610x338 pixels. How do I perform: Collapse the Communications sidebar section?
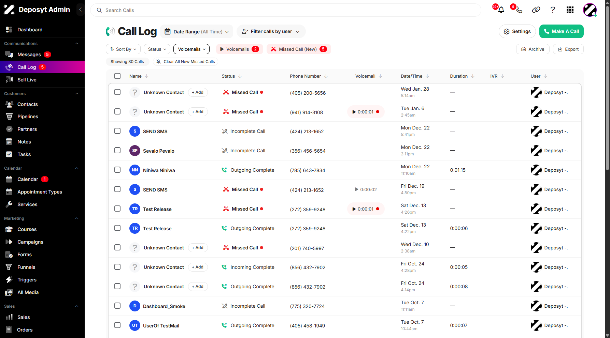coord(77,44)
